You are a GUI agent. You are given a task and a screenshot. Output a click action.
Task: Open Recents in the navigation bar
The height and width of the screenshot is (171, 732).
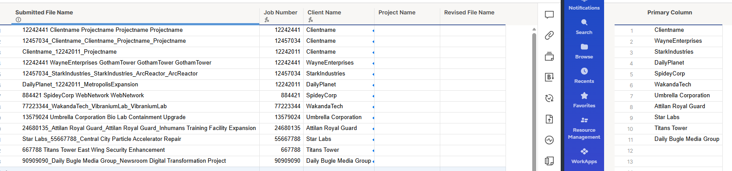[x=584, y=75]
